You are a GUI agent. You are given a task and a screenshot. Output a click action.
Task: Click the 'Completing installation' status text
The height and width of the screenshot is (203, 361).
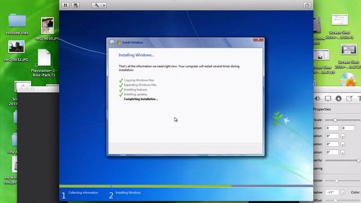click(x=140, y=99)
